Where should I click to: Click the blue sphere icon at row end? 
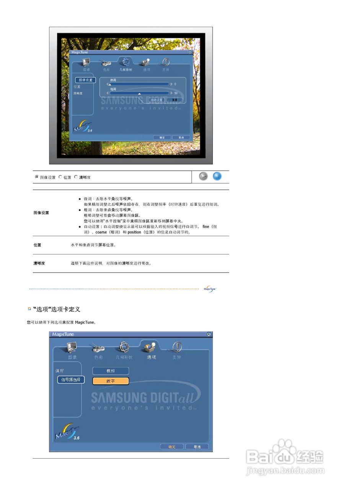coord(217,176)
